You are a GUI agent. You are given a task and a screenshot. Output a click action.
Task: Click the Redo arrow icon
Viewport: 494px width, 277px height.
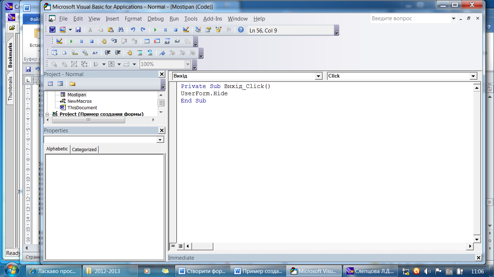(x=143, y=30)
